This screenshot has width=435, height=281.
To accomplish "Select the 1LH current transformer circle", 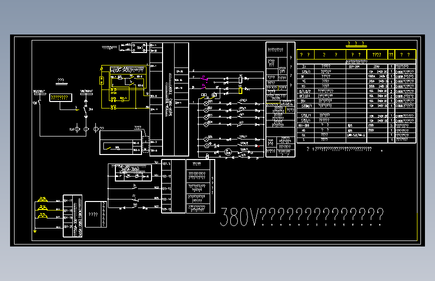I will pos(77,129).
